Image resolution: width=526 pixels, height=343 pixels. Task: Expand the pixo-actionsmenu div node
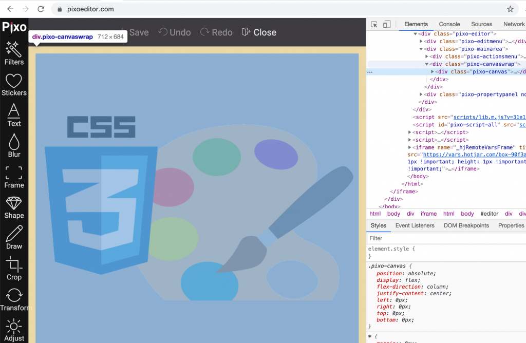point(427,56)
